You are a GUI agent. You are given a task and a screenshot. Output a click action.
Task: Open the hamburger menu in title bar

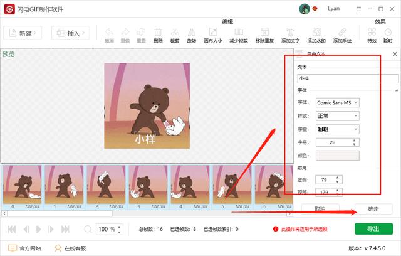point(359,9)
